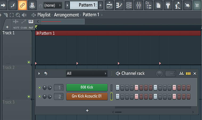Screen dimensions: 202x120
Task: Mute Track 2 with green LED
Action: pyautogui.click(x=29, y=97)
